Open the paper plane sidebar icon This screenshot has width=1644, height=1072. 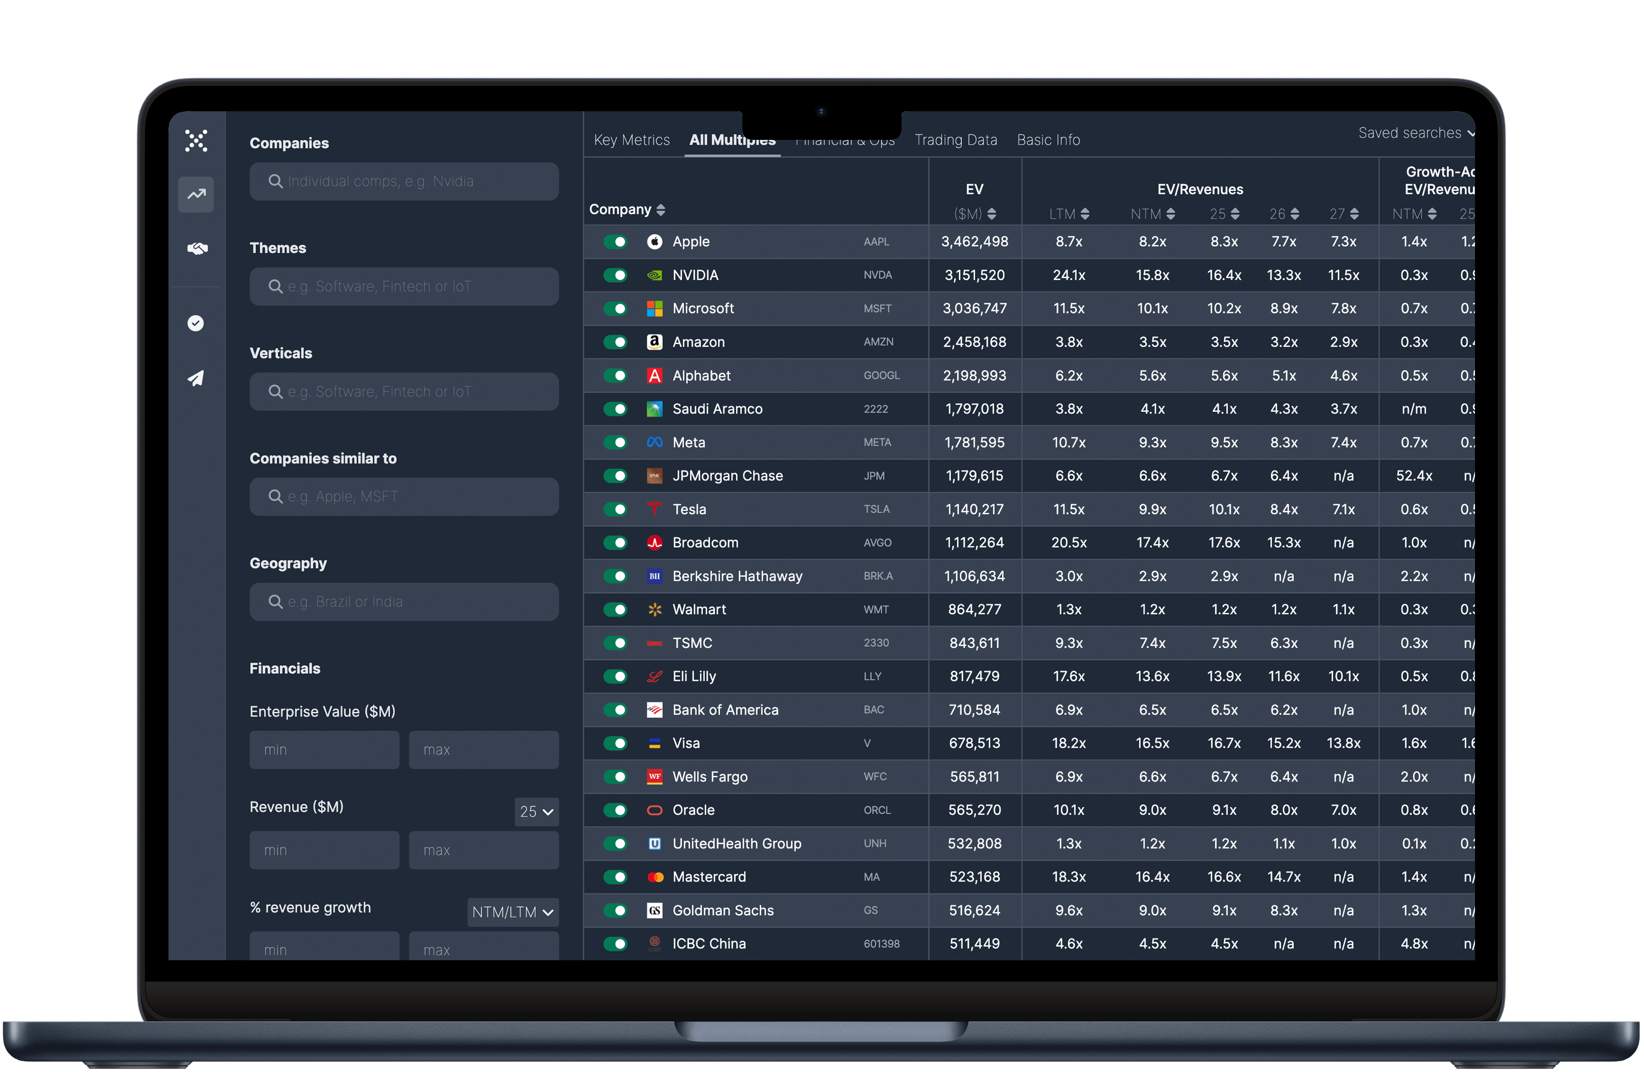pyautogui.click(x=196, y=378)
